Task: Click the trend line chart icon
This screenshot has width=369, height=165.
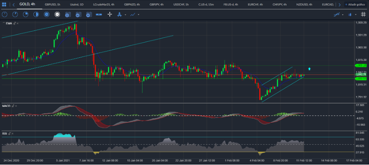Action: (133, 15)
